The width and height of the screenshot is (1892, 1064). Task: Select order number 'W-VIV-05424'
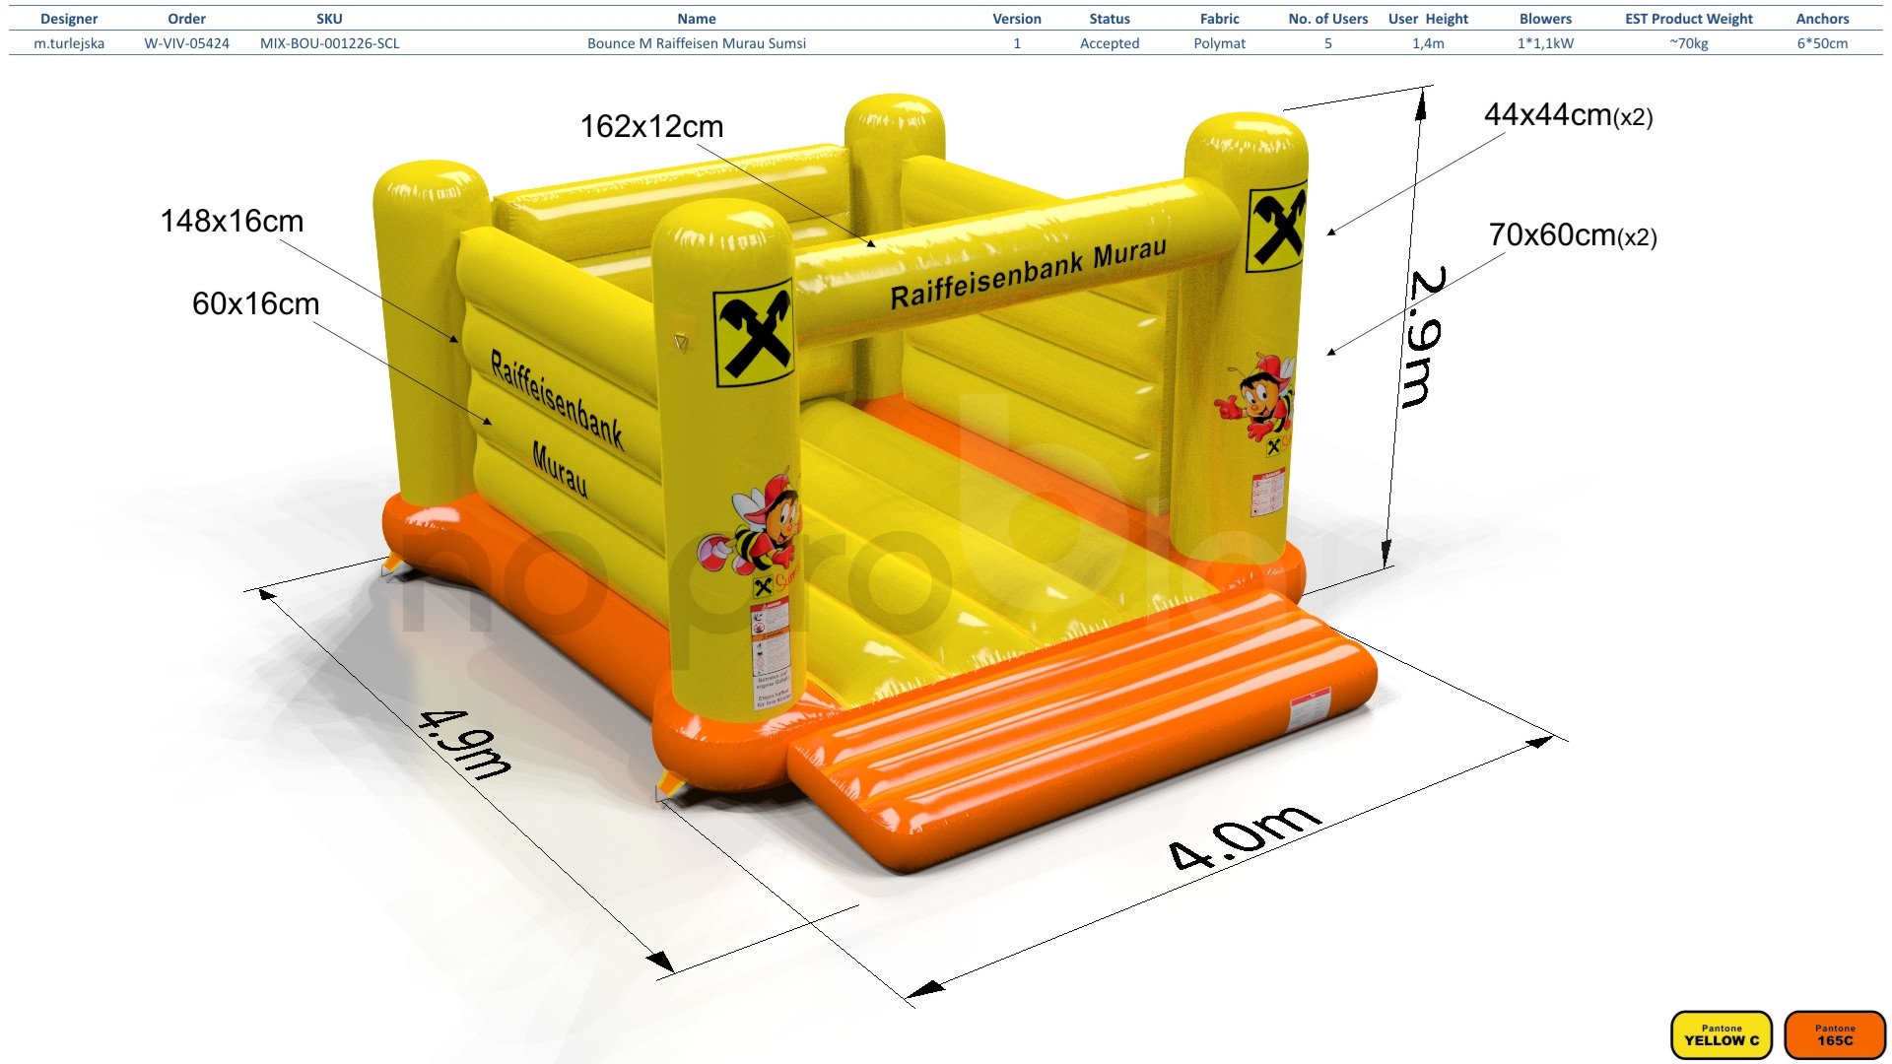(x=187, y=43)
